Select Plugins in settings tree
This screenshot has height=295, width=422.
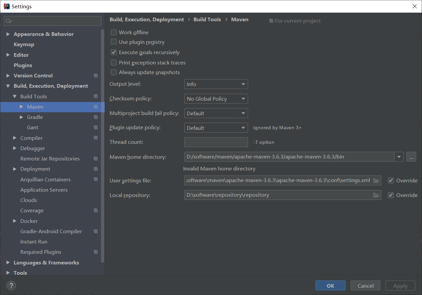pos(23,65)
